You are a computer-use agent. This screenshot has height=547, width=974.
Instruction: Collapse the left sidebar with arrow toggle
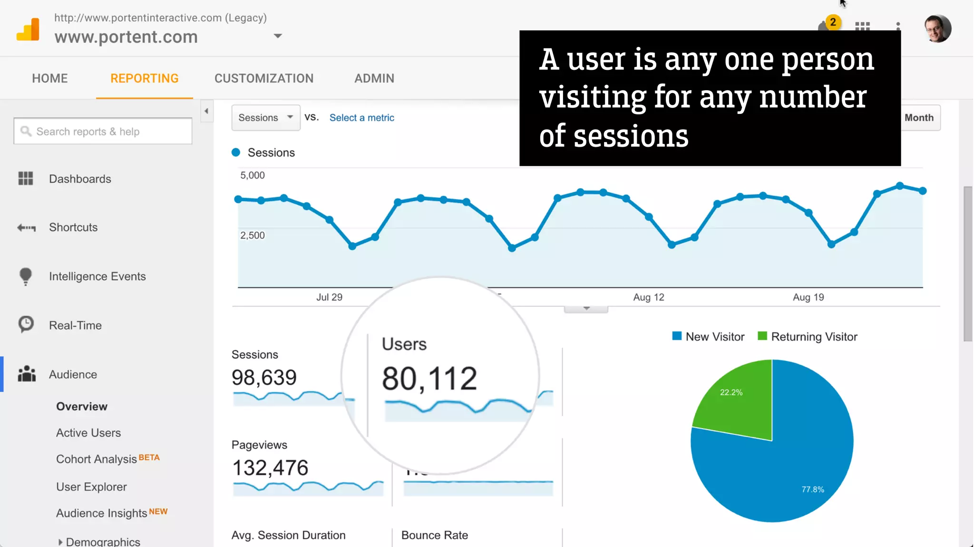206,111
